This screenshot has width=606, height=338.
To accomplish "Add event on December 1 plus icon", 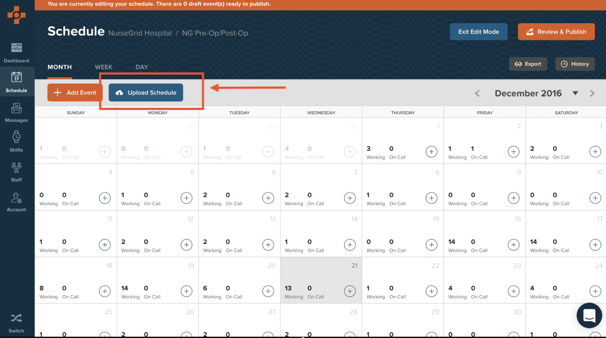I will point(431,152).
